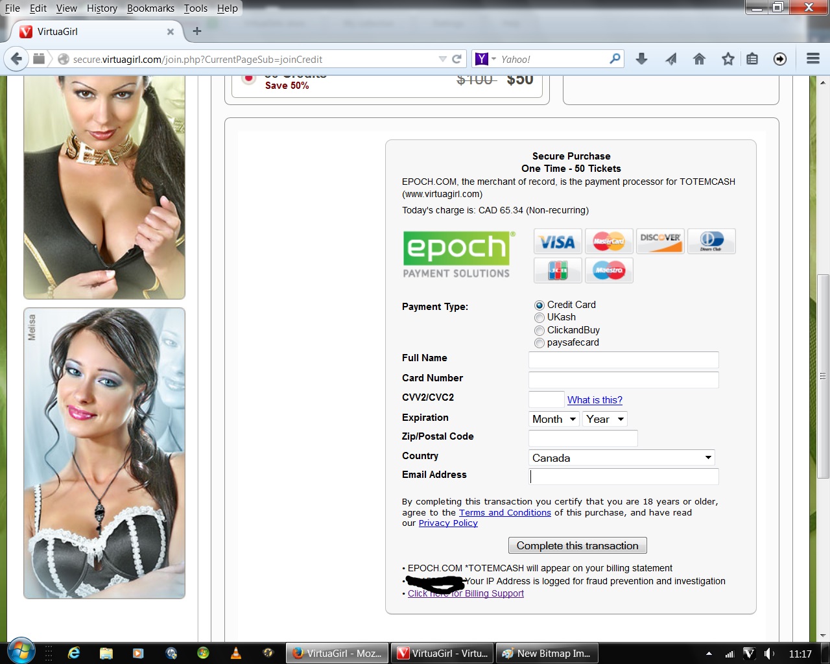Open the File menu
This screenshot has width=830, height=664.
(x=12, y=8)
